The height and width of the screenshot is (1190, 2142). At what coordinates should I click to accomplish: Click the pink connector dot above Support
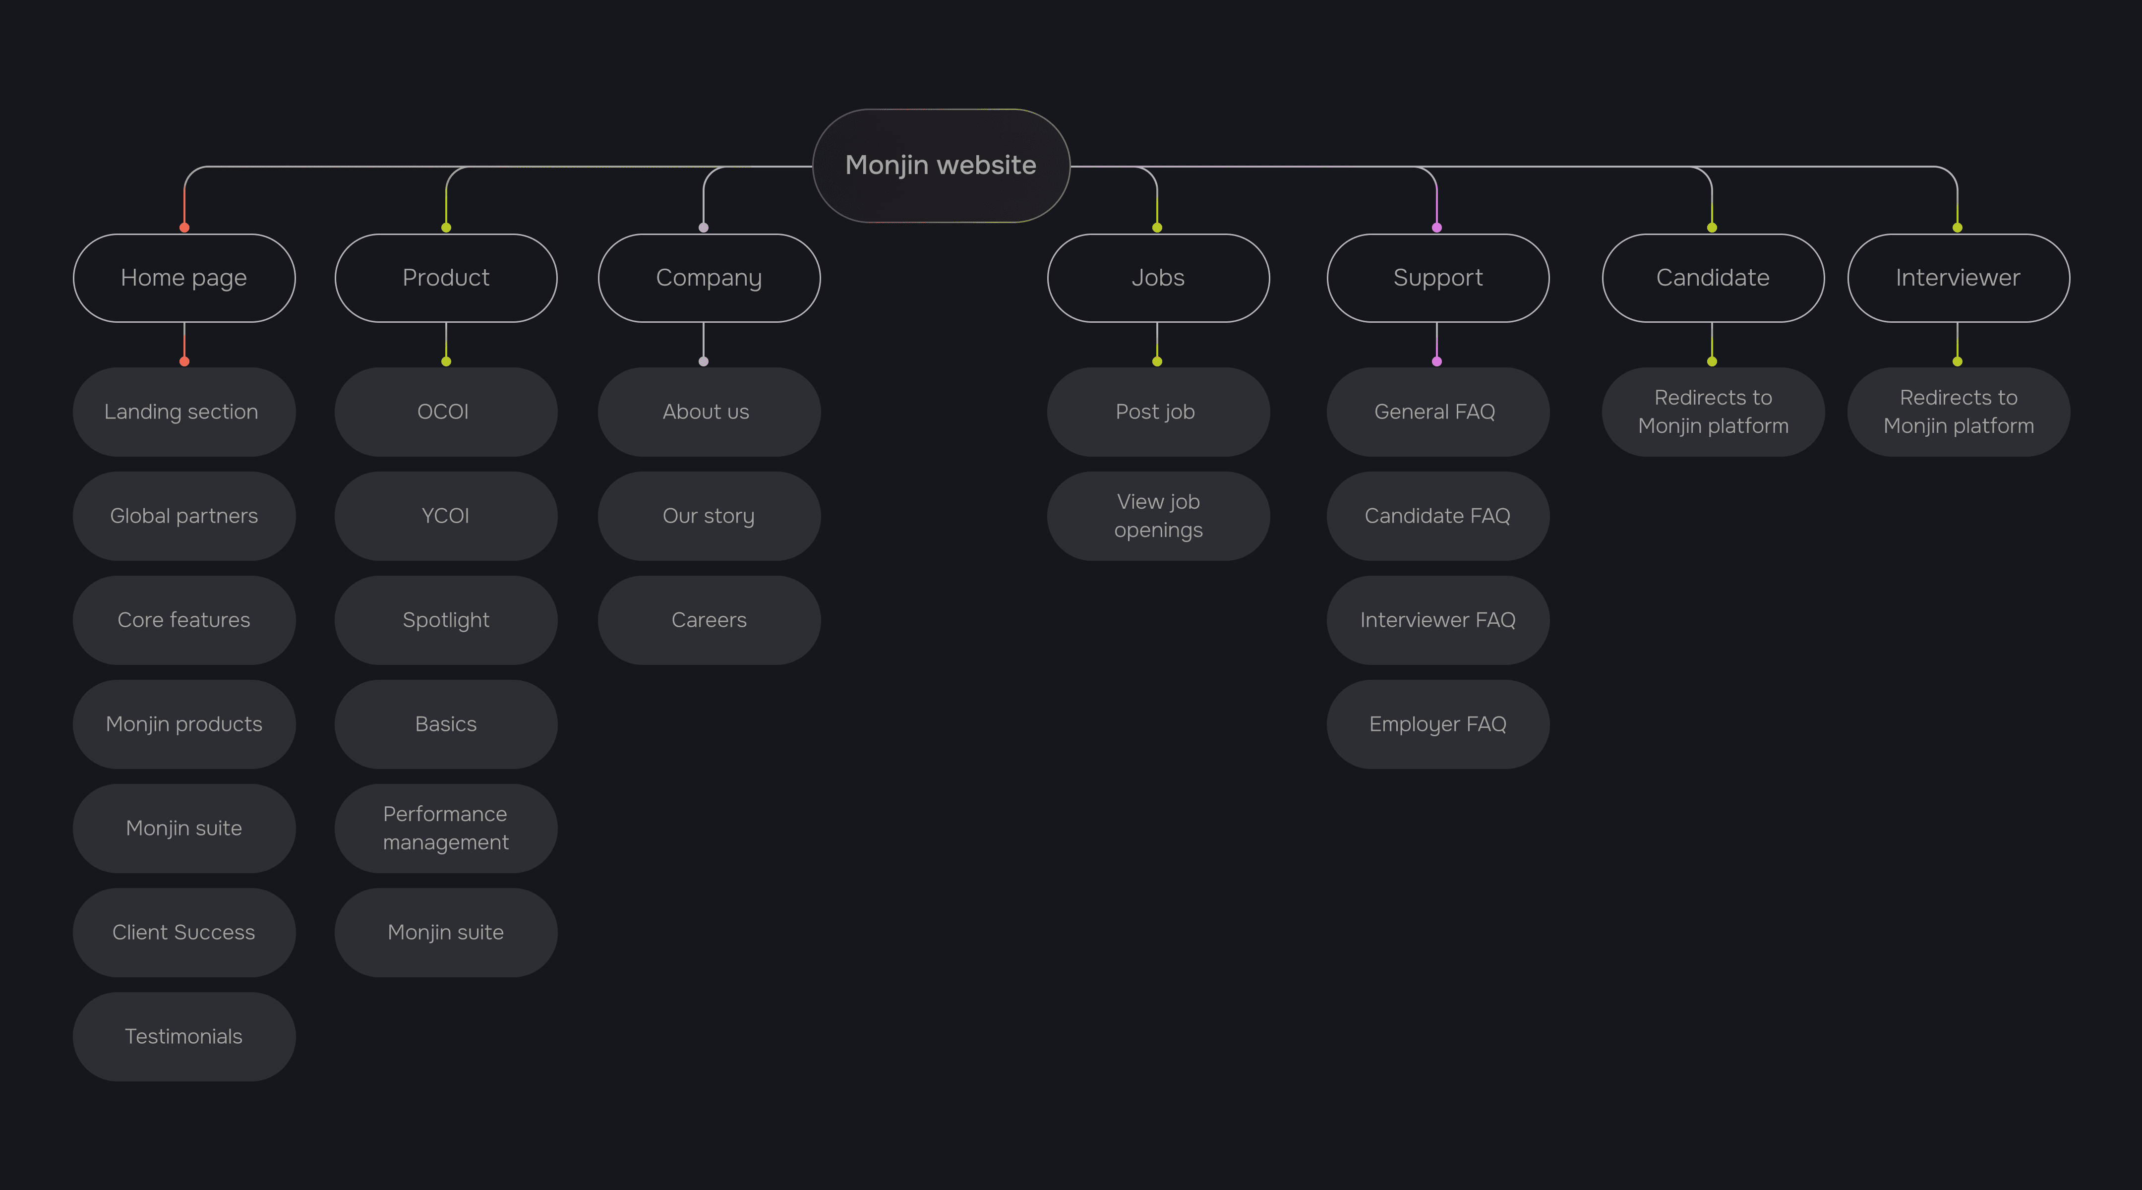click(1437, 227)
